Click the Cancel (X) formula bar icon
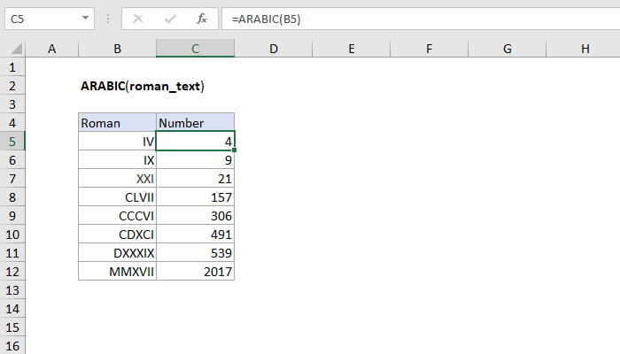 [x=138, y=19]
